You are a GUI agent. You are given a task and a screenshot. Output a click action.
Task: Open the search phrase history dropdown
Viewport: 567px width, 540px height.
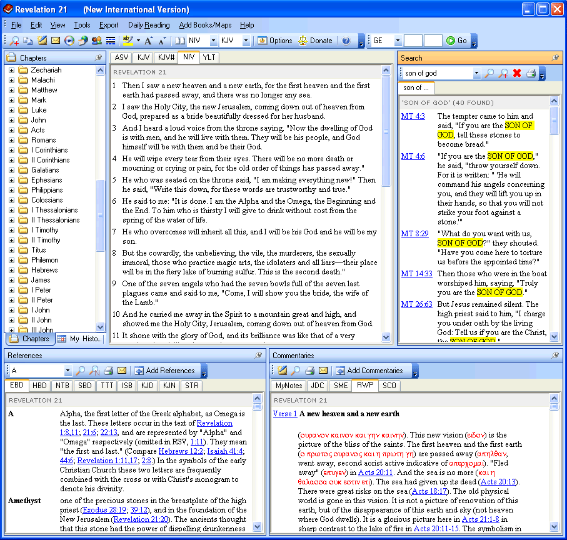tap(476, 73)
